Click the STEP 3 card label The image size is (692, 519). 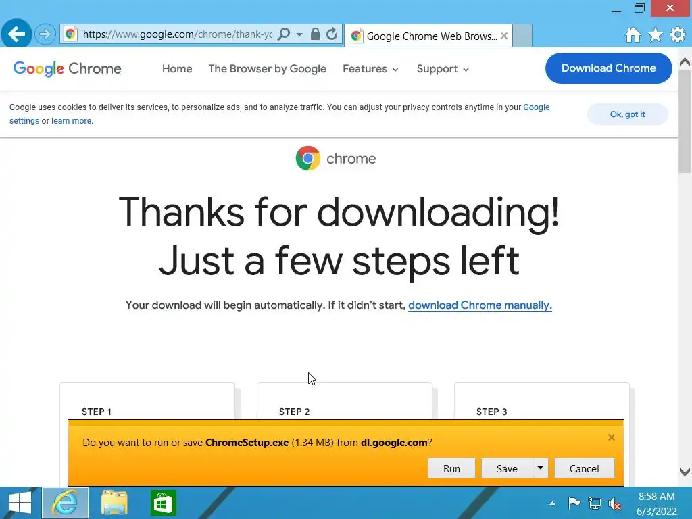point(492,412)
